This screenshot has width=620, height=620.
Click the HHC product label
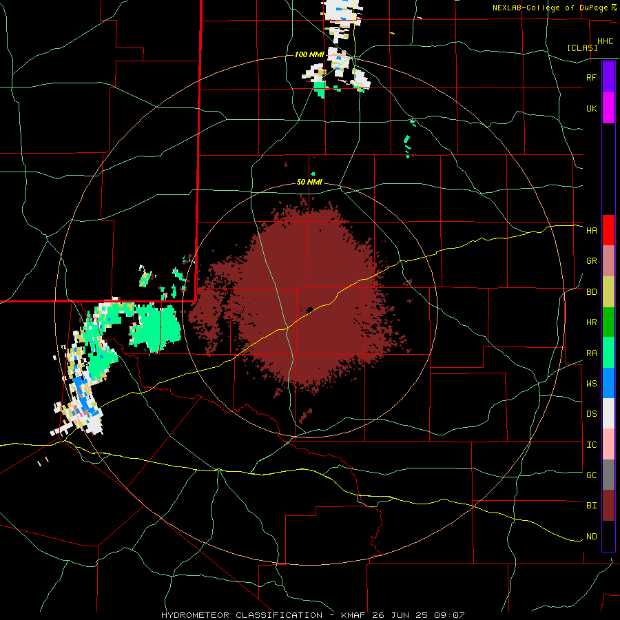click(x=605, y=41)
